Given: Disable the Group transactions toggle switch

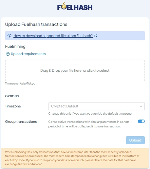Looking at the screenshot, I should 141,122.
